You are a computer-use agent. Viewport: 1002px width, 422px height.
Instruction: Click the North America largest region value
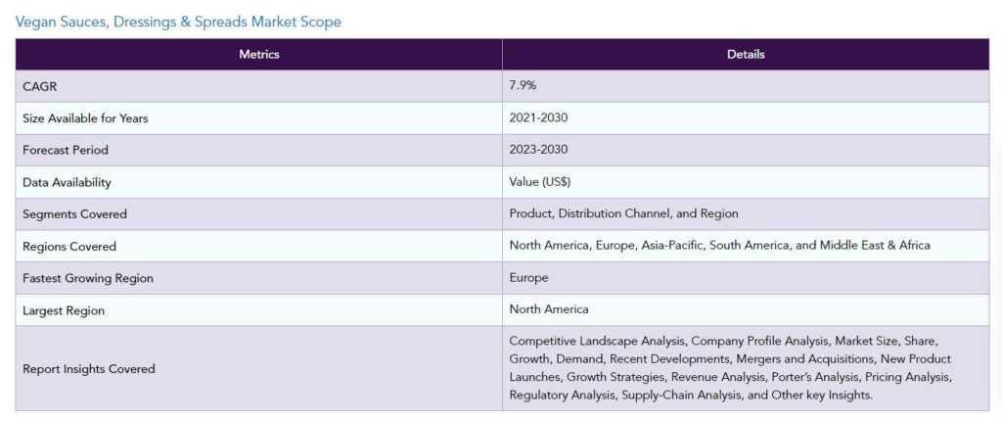tap(549, 309)
